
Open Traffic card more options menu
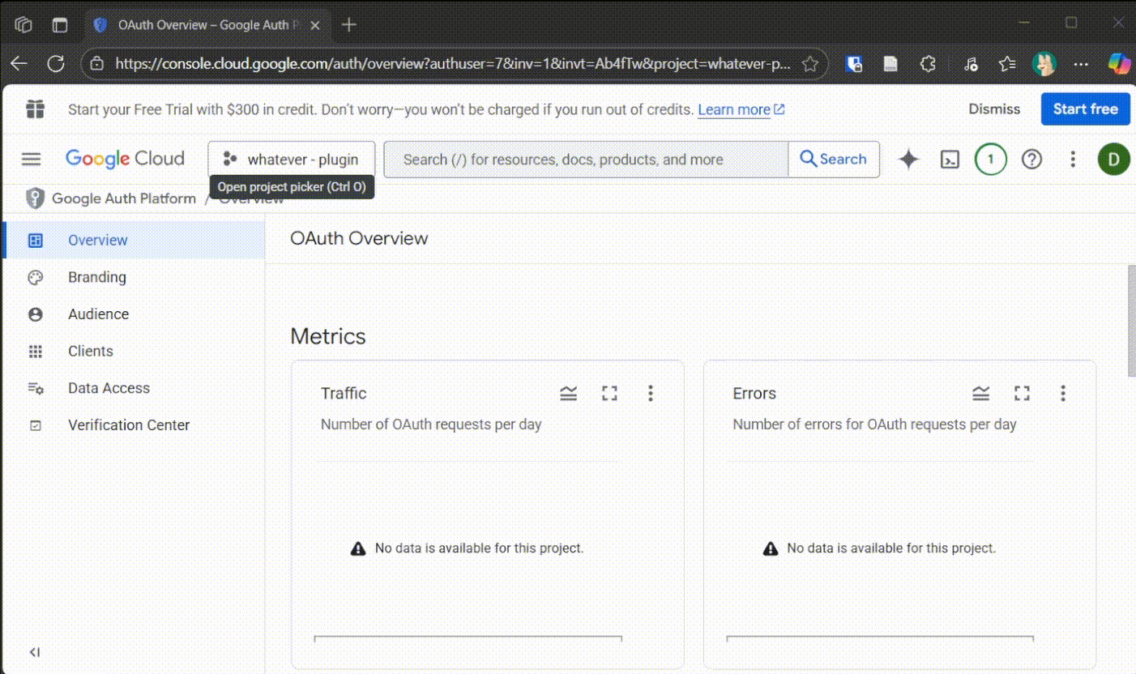(650, 394)
